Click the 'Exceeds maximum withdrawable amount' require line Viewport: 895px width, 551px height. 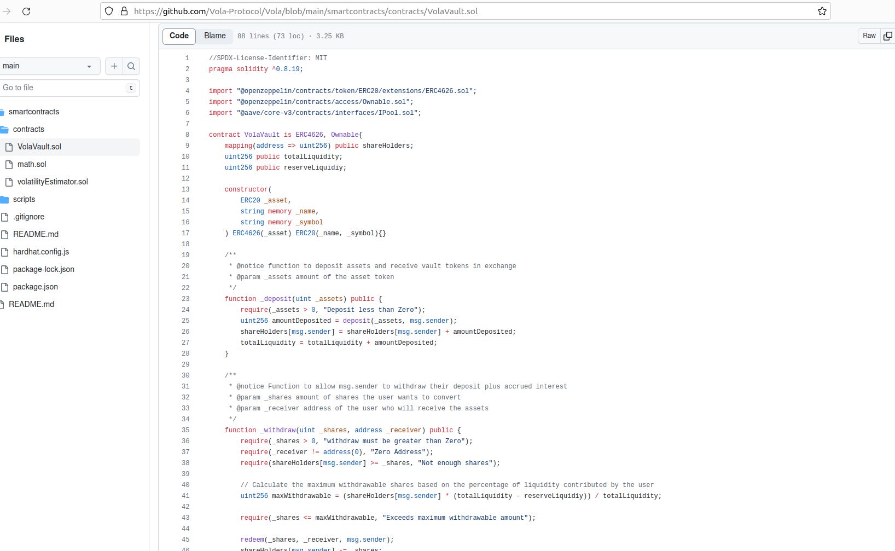tap(388, 518)
